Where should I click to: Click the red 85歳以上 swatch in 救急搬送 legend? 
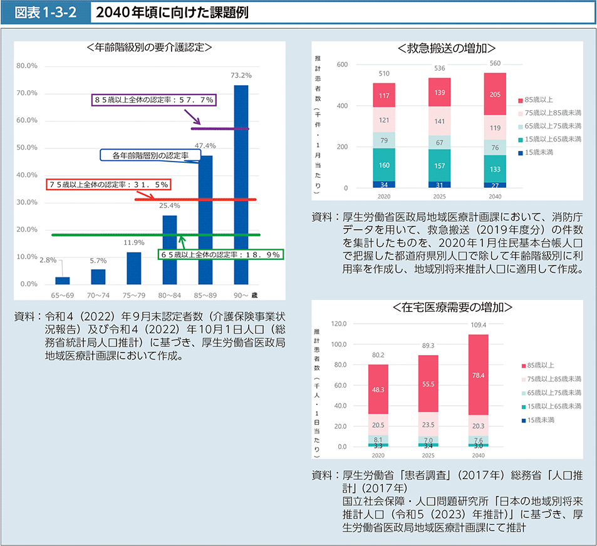tap(521, 100)
